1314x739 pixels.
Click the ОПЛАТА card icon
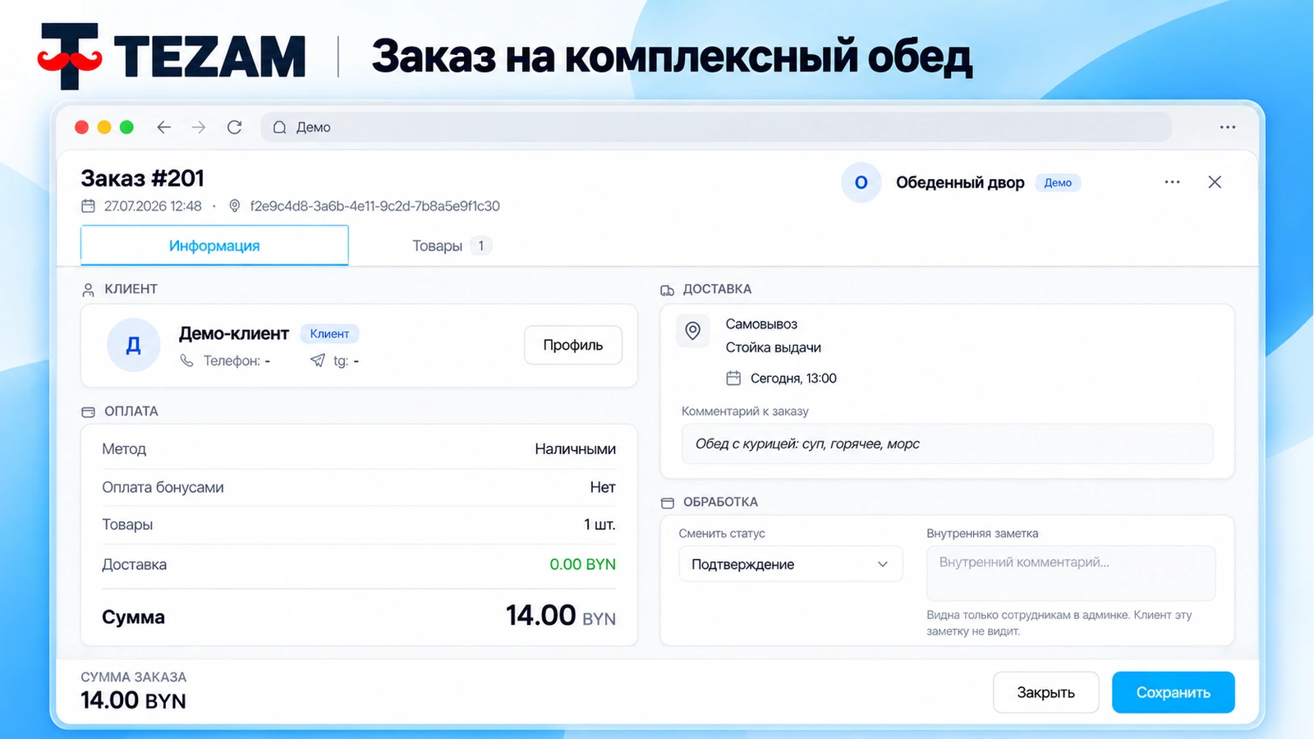click(x=88, y=412)
